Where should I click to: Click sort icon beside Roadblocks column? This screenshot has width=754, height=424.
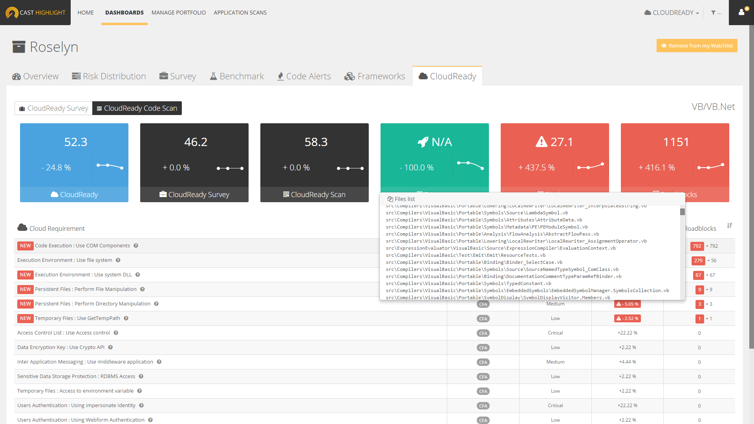coord(729,226)
